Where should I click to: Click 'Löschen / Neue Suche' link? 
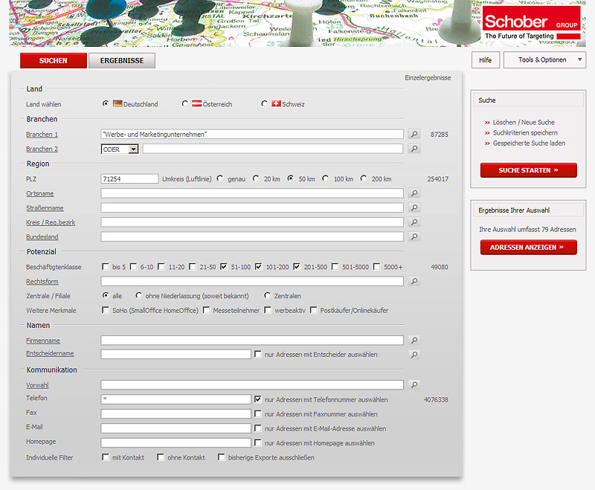[x=524, y=122]
